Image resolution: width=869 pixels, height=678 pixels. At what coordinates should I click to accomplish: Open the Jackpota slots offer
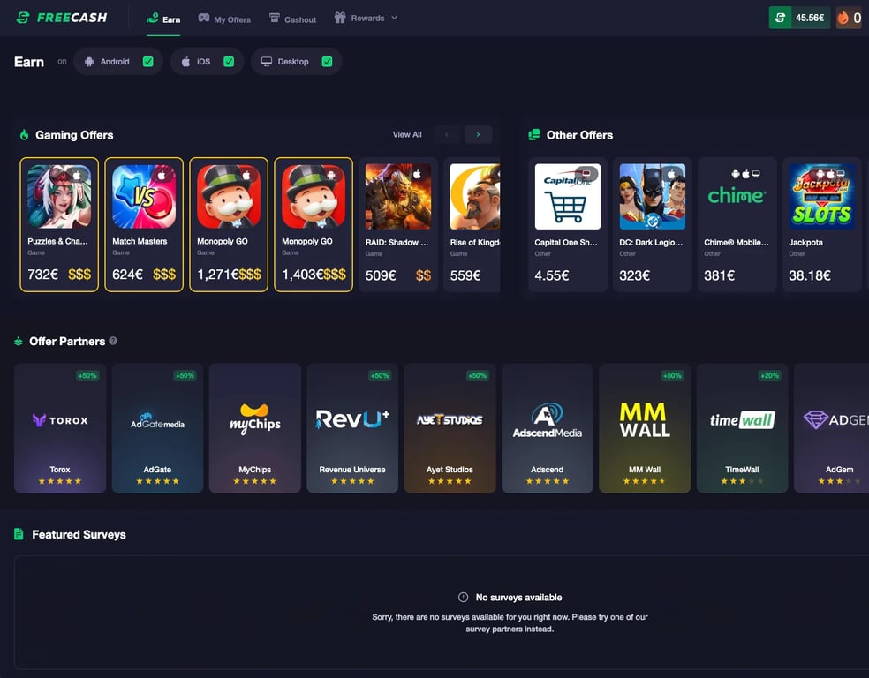point(822,224)
